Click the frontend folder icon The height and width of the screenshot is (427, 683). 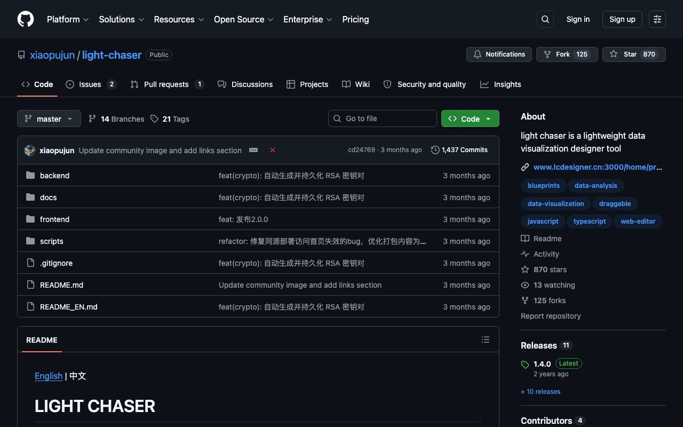coord(30,219)
